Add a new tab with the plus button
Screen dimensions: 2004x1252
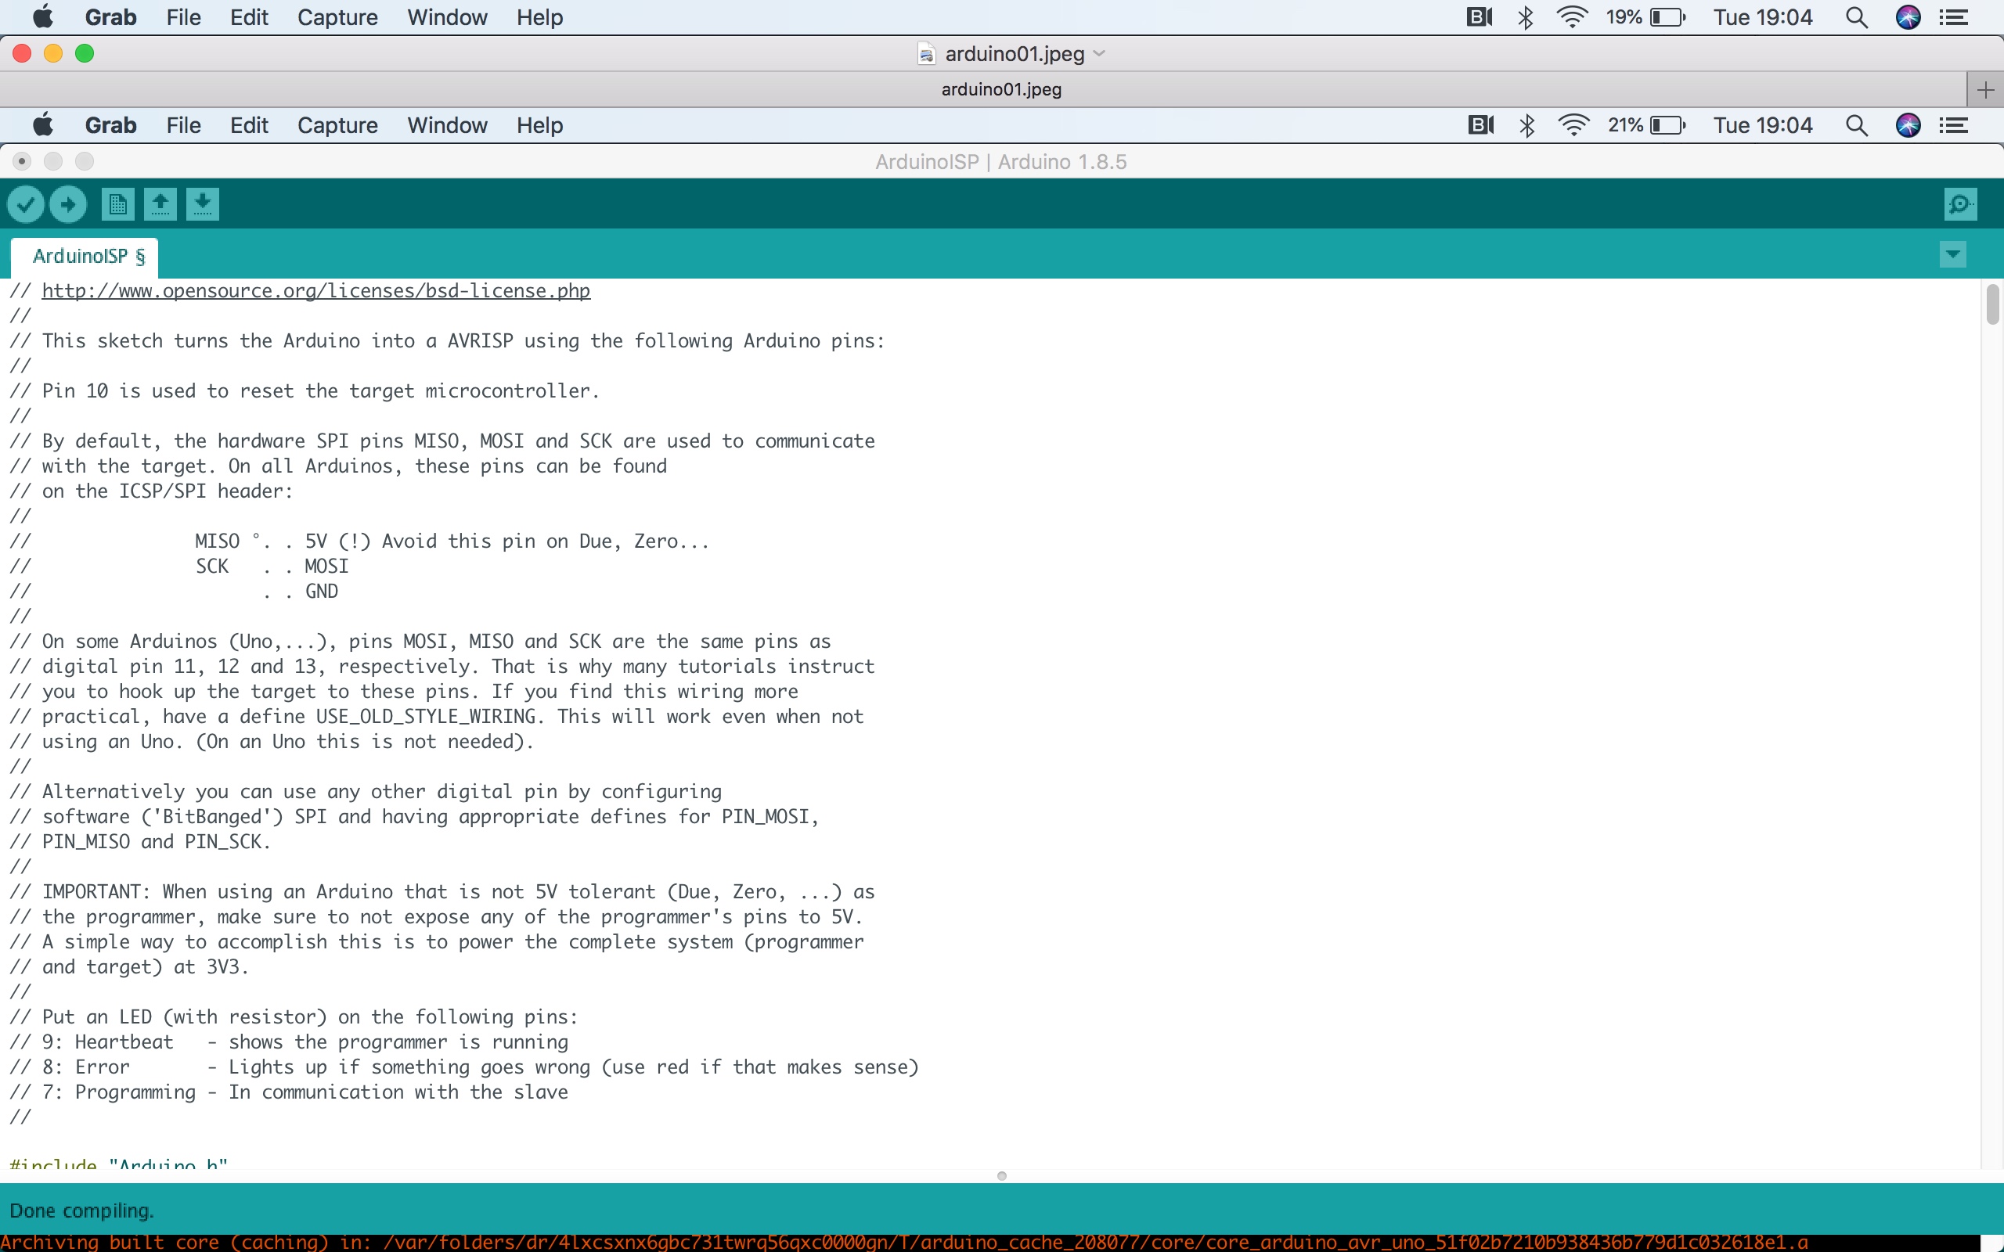1985,89
